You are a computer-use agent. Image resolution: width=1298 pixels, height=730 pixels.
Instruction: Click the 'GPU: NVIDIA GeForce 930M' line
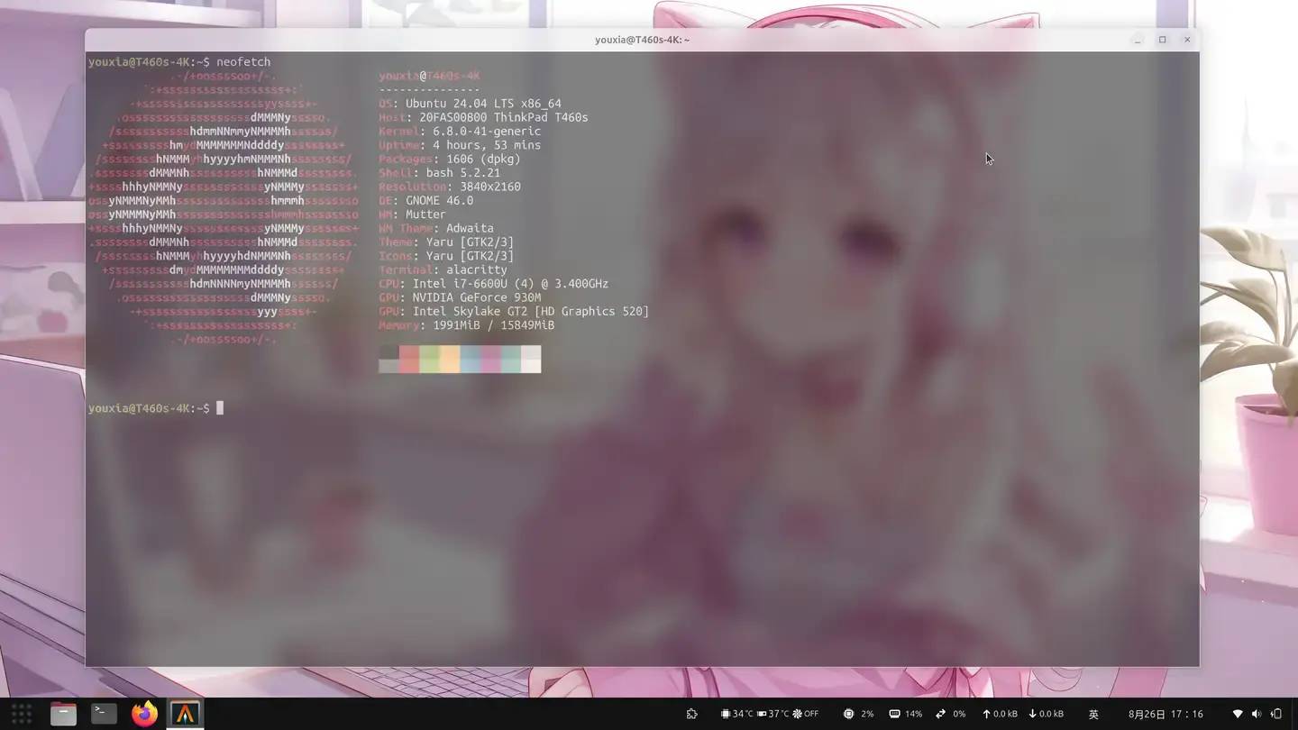[460, 297]
